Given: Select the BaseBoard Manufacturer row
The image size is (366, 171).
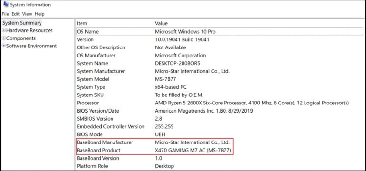Looking at the screenshot, I should (219, 142).
